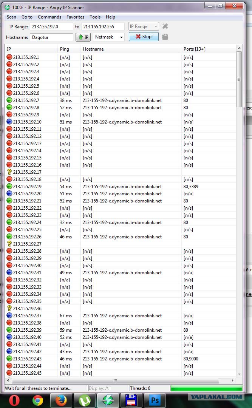Open the floppy disk app in taskbar
The width and height of the screenshot is (252, 408).
point(131,400)
